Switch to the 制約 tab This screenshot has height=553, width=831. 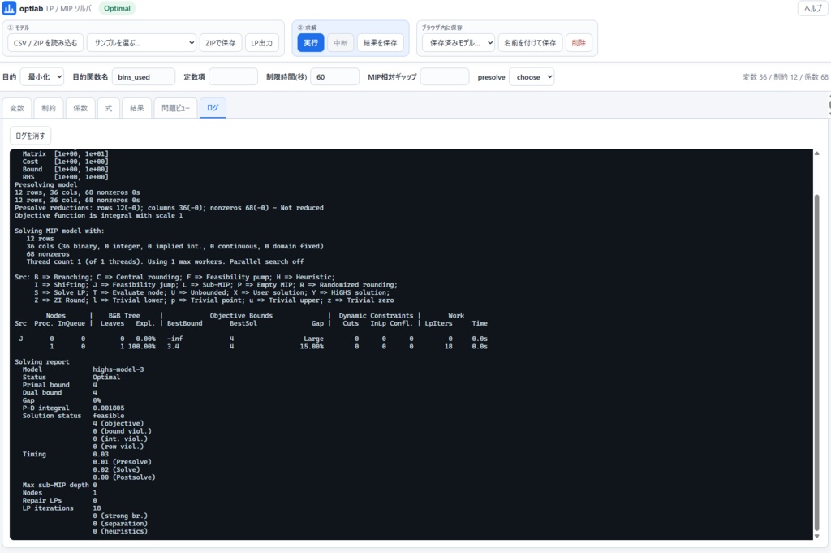click(x=49, y=108)
